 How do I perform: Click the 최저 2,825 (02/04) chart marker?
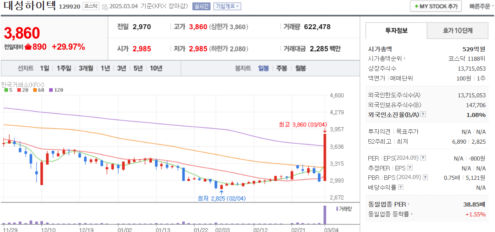pos(222,198)
